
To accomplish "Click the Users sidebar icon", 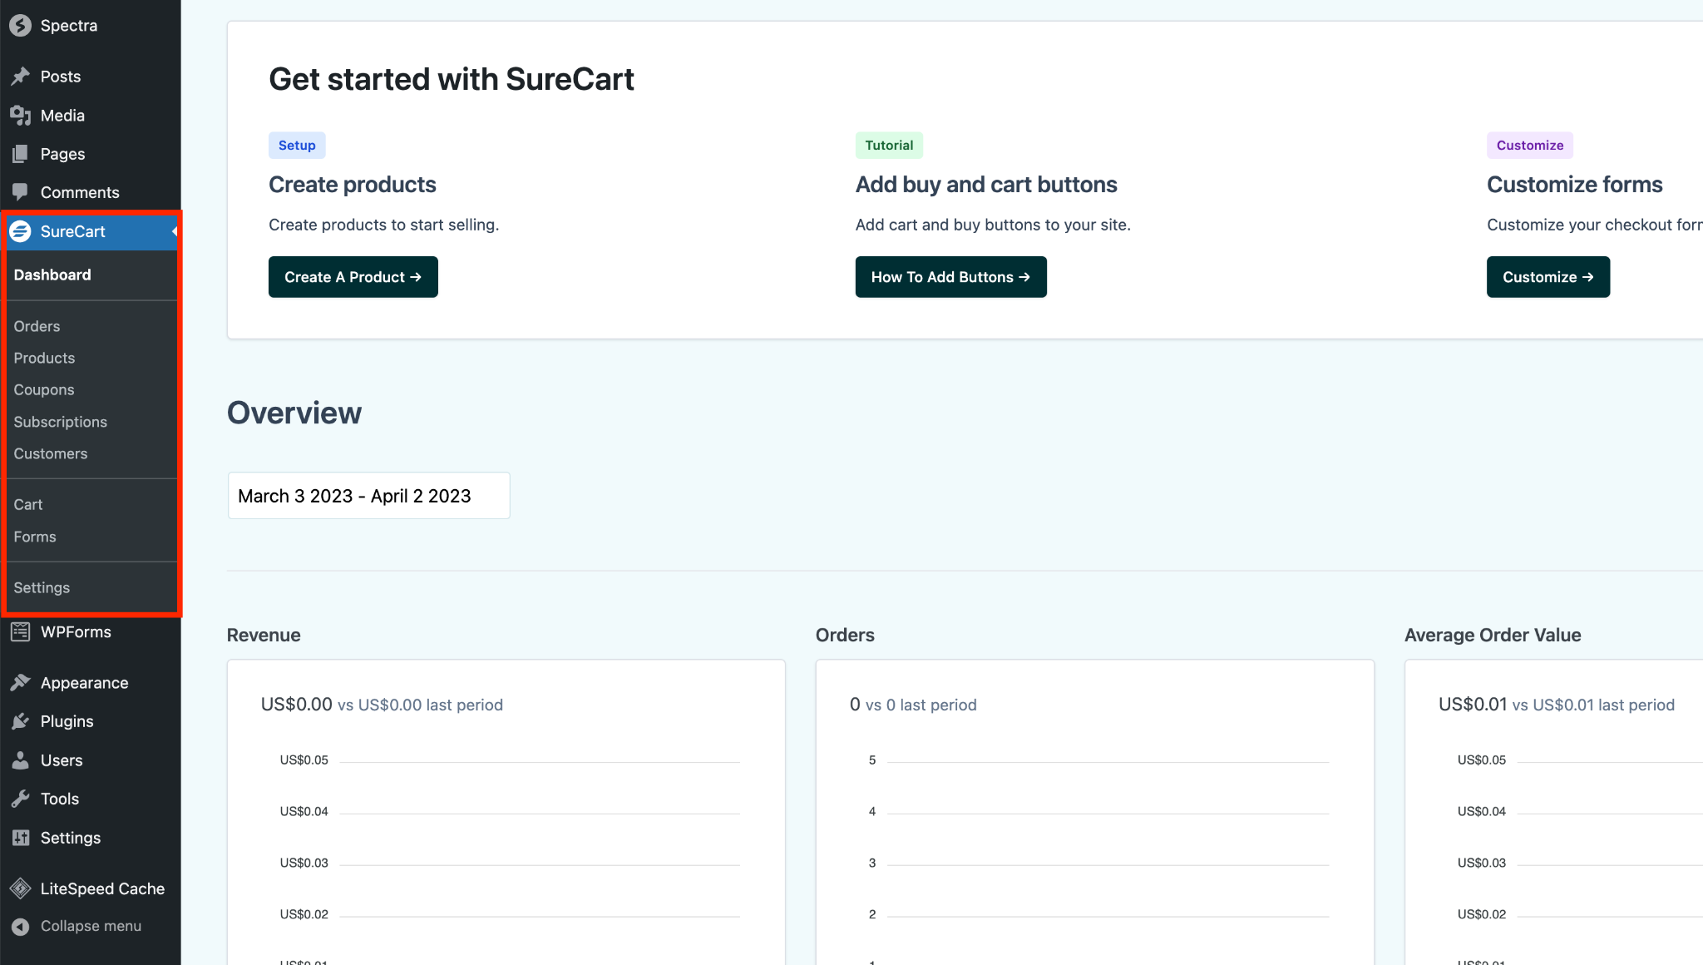I will [x=21, y=760].
